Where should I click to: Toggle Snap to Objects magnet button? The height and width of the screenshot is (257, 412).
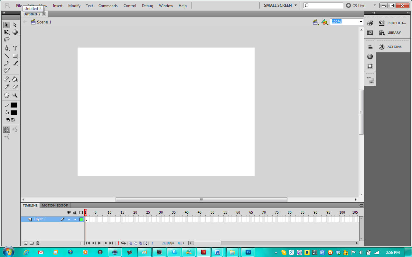coord(6,129)
